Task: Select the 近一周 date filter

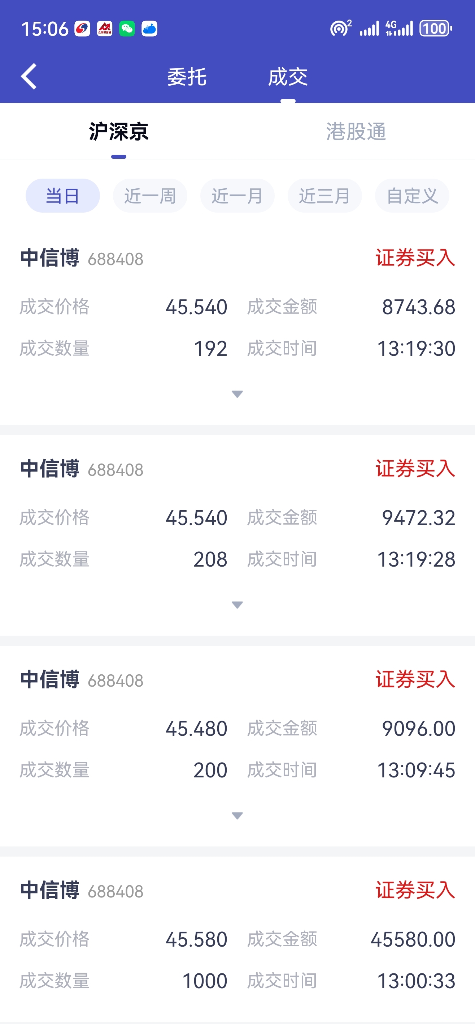Action: pos(150,196)
